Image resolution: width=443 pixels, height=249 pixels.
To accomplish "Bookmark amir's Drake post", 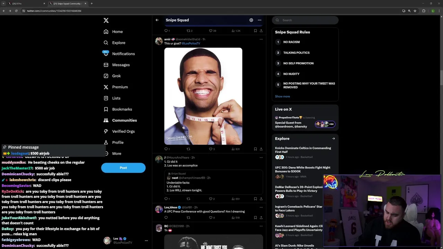I will (x=255, y=149).
